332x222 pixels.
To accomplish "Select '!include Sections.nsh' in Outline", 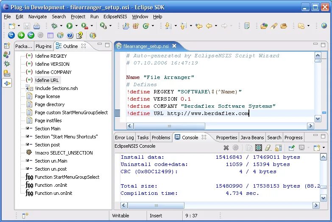I will click(56, 88).
